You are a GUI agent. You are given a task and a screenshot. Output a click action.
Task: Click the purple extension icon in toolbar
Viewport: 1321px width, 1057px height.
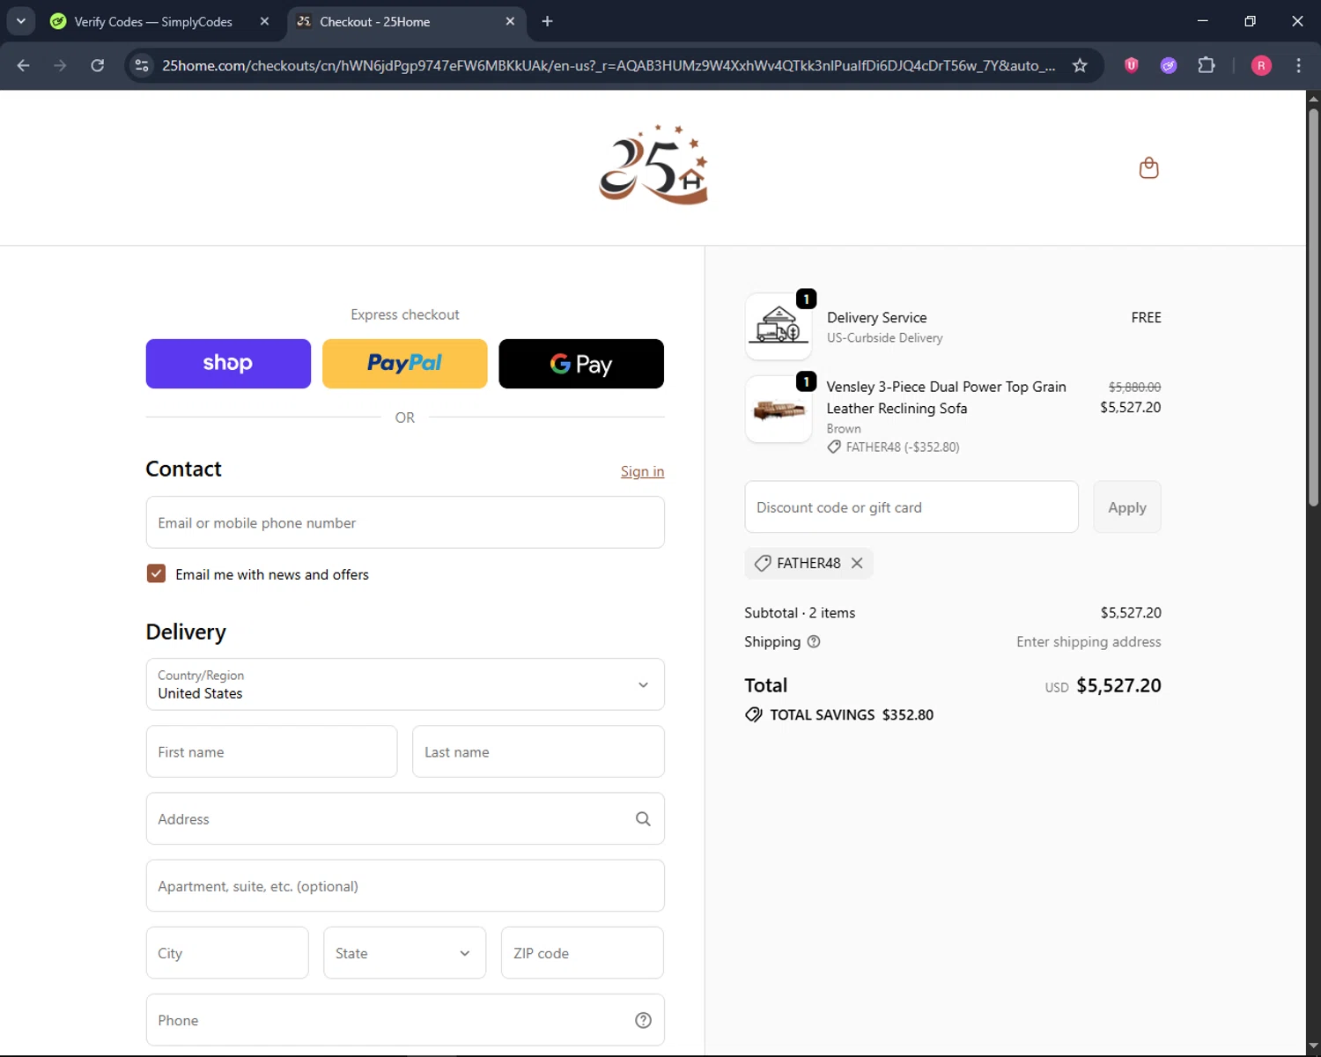point(1169,65)
